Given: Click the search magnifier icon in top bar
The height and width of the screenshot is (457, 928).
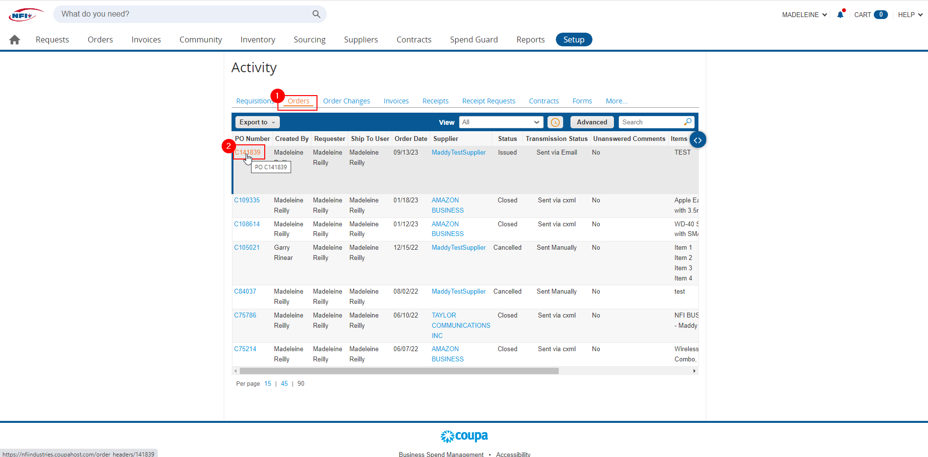Looking at the screenshot, I should (316, 14).
